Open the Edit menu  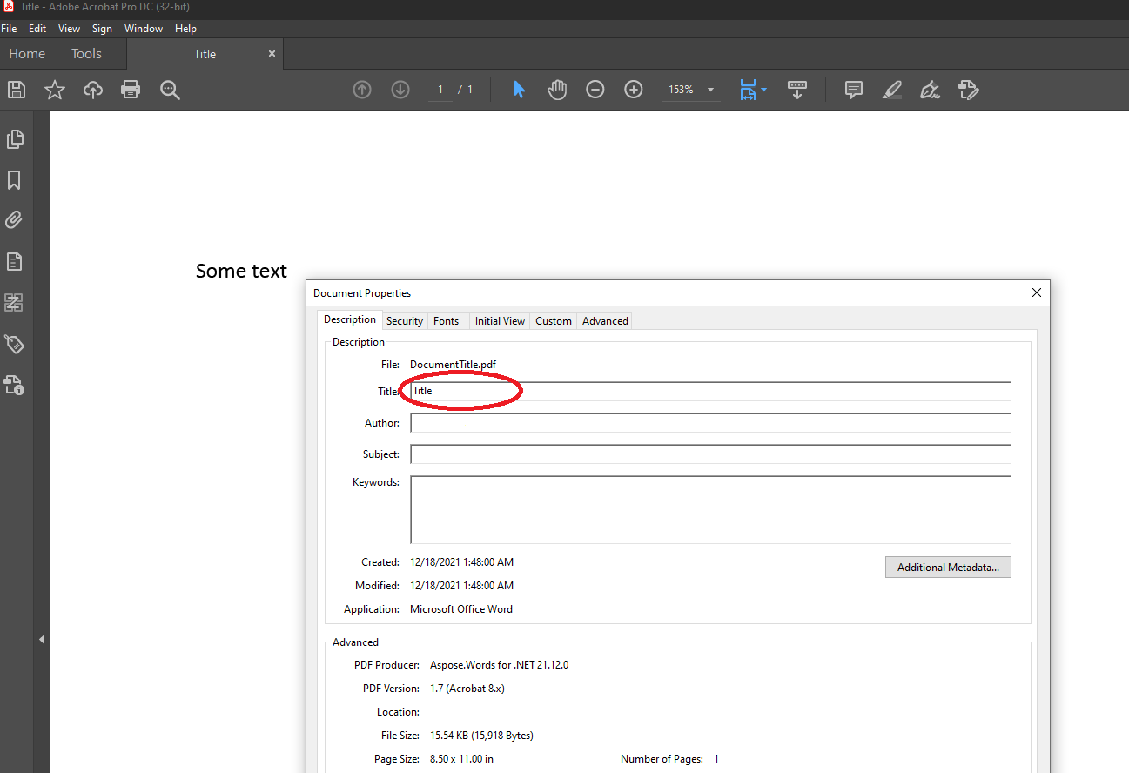[37, 29]
